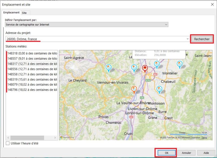This screenshot has width=217, height=158.
Task: Click the Rechercher button
Action: click(x=202, y=39)
